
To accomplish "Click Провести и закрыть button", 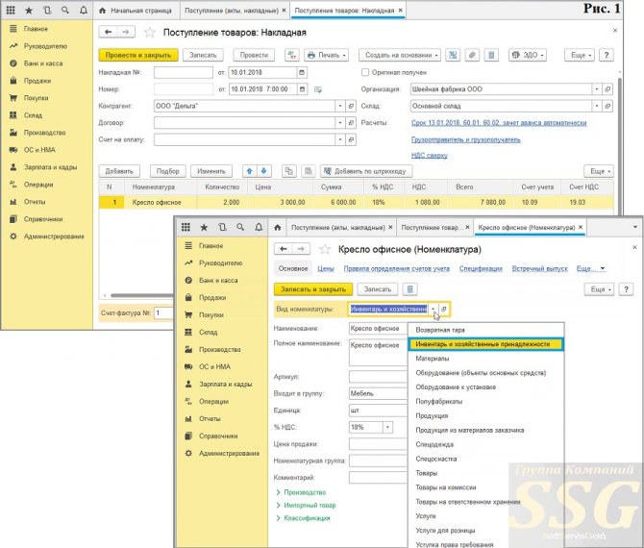I will pyautogui.click(x=138, y=55).
